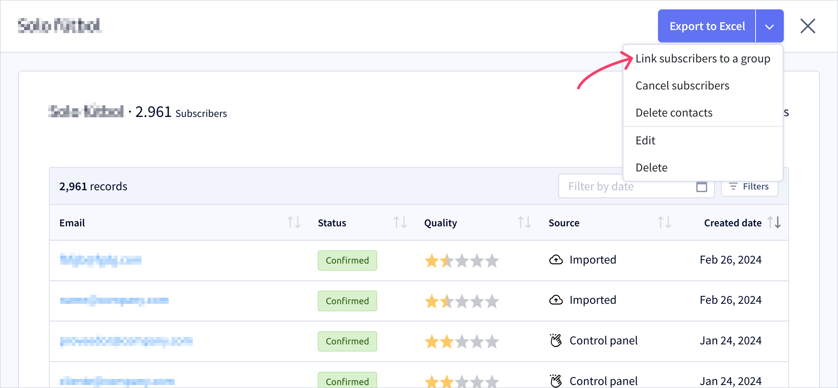This screenshot has width=838, height=388.
Task: Click the Imported cloud icon in first row
Action: (556, 260)
